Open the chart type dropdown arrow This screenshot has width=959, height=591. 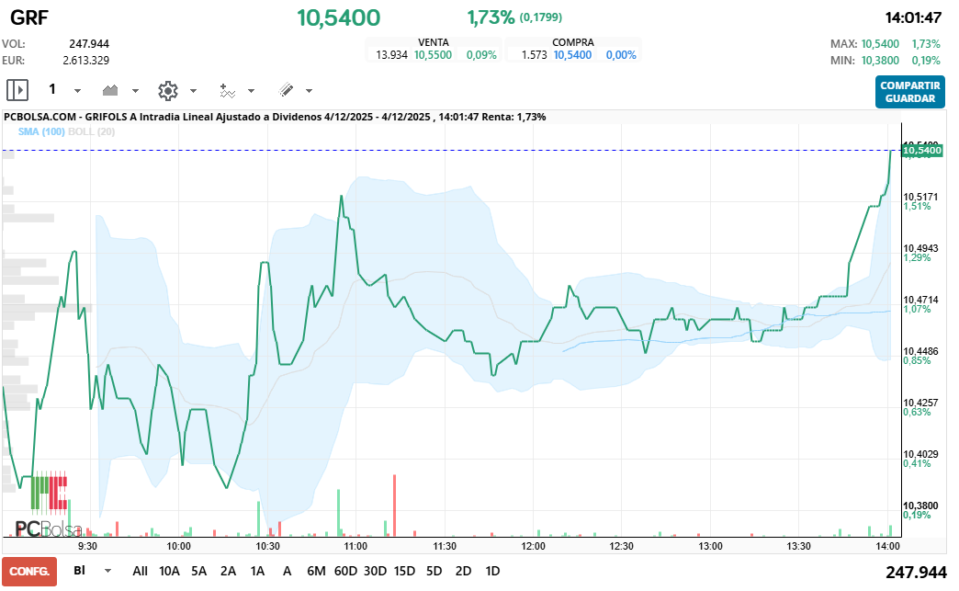[x=135, y=91]
